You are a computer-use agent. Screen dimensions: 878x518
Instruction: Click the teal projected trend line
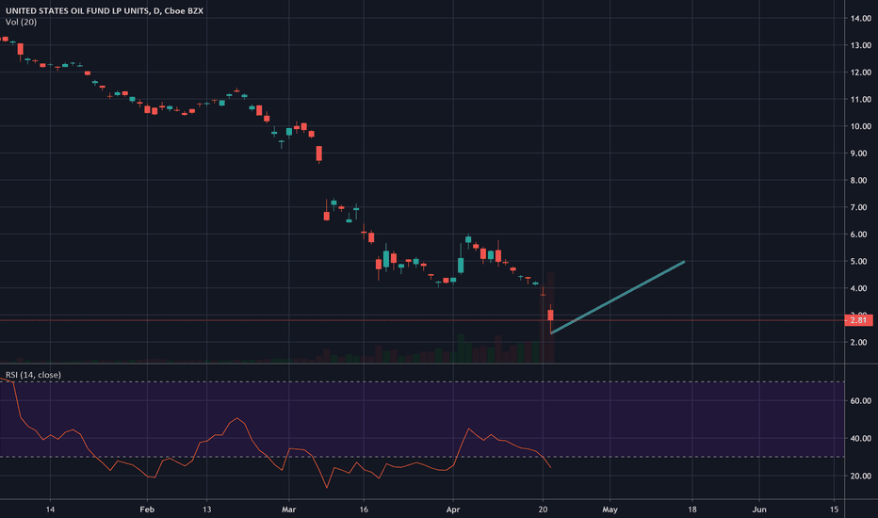point(618,298)
